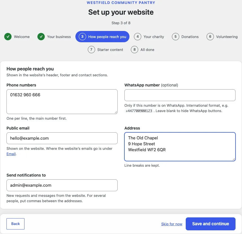Click the Phone numbers label
Viewport: 242px width, 234px height.
tap(21, 85)
